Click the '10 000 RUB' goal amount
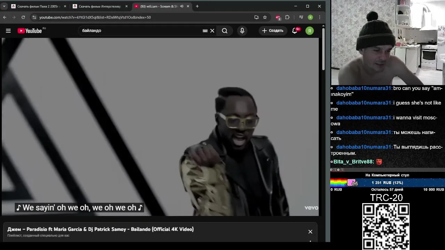 [434, 190]
